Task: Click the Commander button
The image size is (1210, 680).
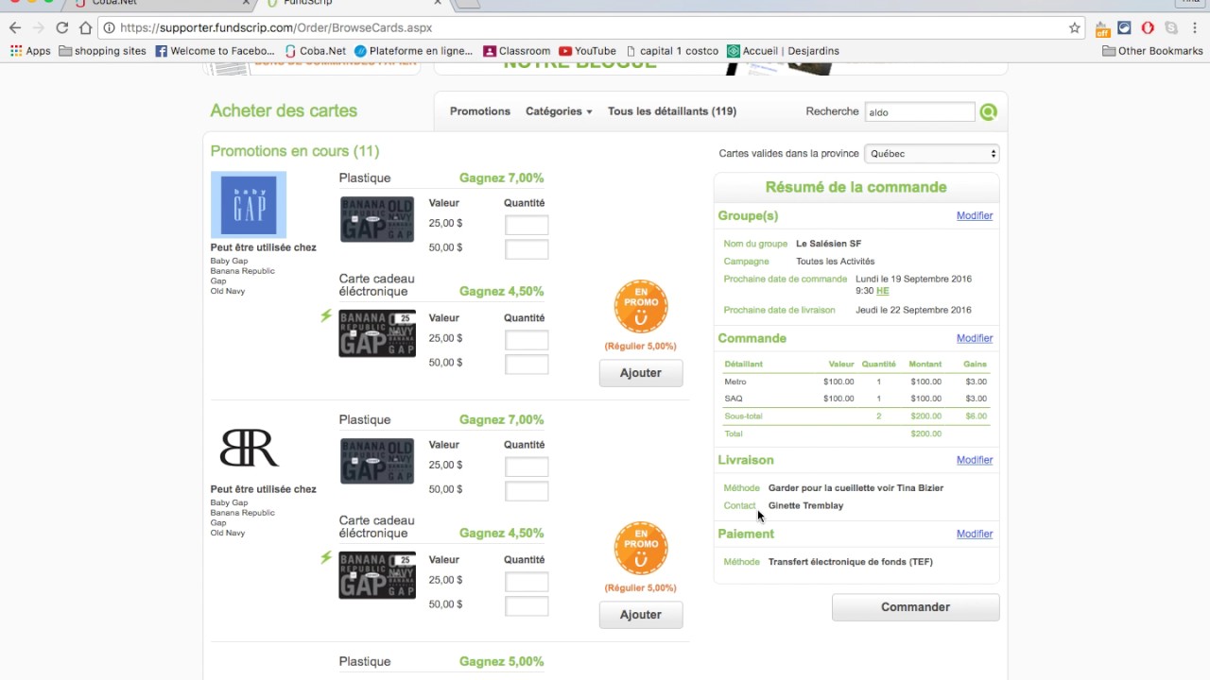Action: [x=915, y=607]
